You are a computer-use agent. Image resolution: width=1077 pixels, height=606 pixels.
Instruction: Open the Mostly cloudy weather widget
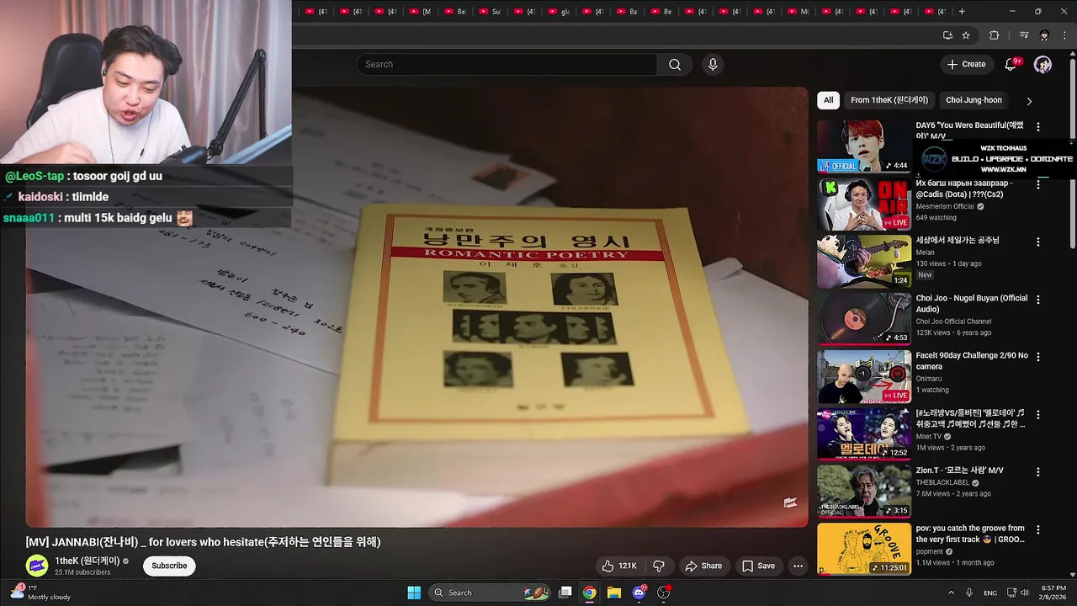pyautogui.click(x=40, y=593)
